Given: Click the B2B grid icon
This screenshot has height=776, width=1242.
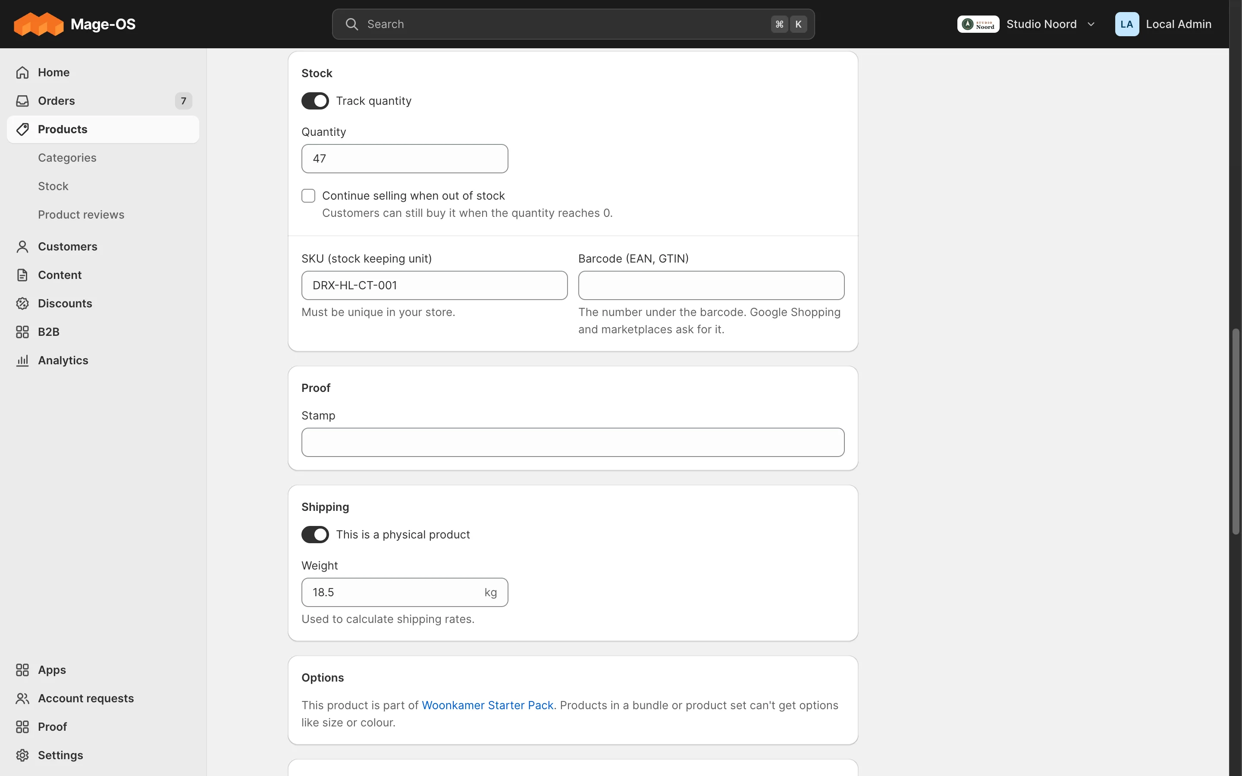Looking at the screenshot, I should tap(22, 332).
